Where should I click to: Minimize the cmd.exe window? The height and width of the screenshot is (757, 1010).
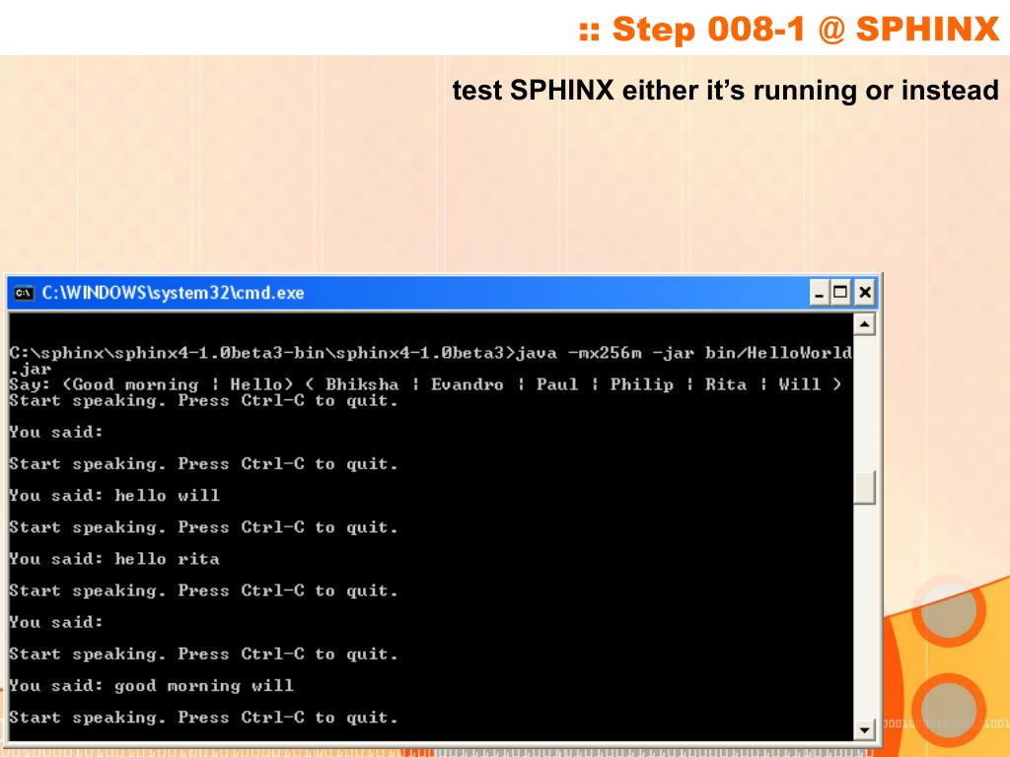(x=819, y=294)
